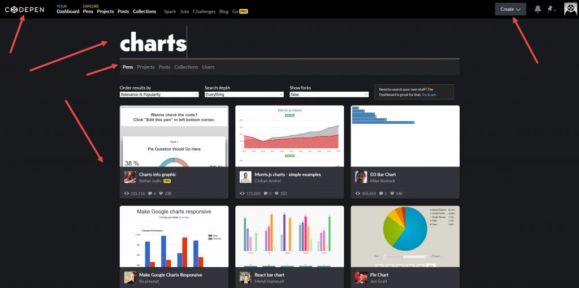Open Challenges in the top navigation
The height and width of the screenshot is (288, 579).
click(204, 11)
